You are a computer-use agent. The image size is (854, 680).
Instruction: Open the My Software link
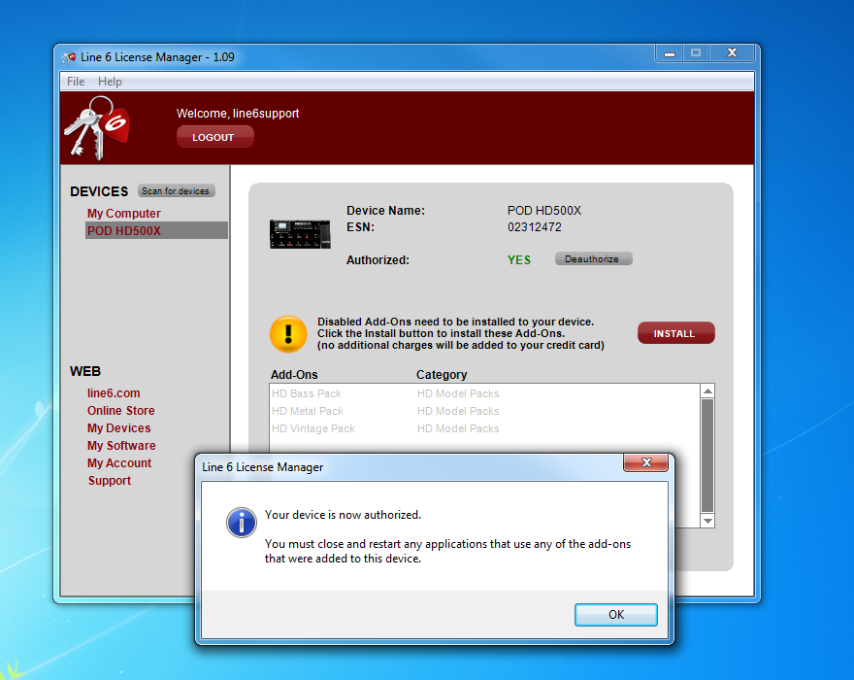point(121,446)
